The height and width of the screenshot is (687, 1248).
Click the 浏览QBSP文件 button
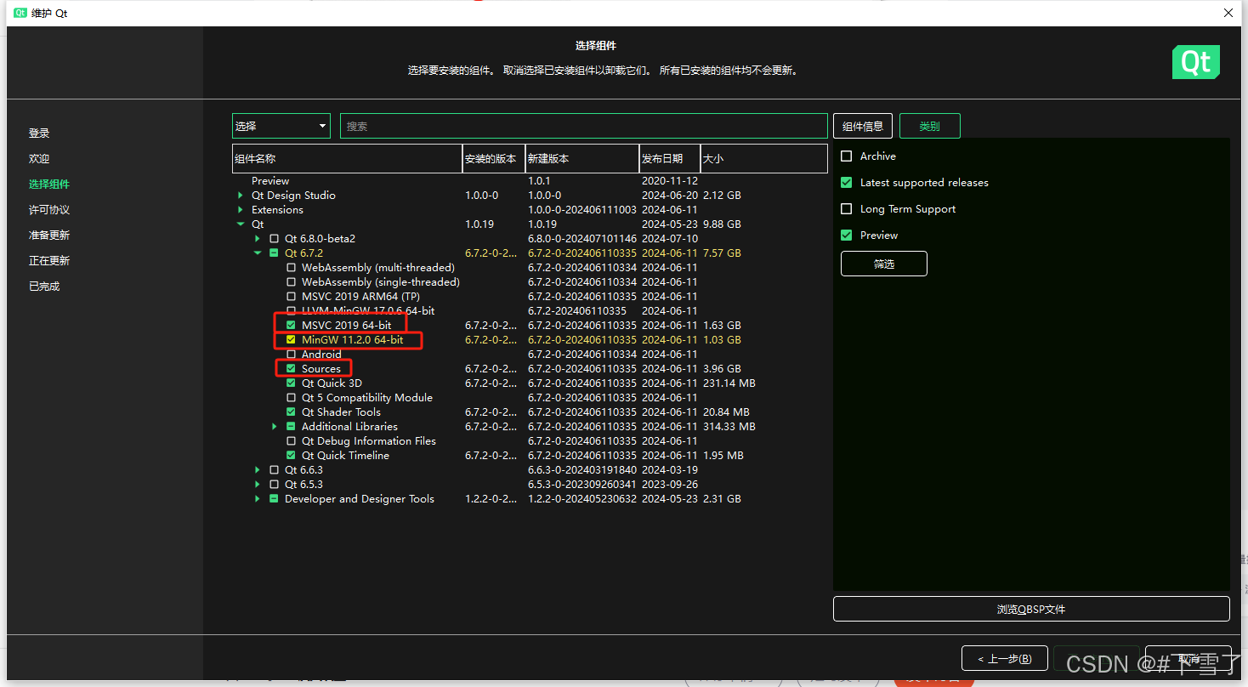tap(1031, 609)
